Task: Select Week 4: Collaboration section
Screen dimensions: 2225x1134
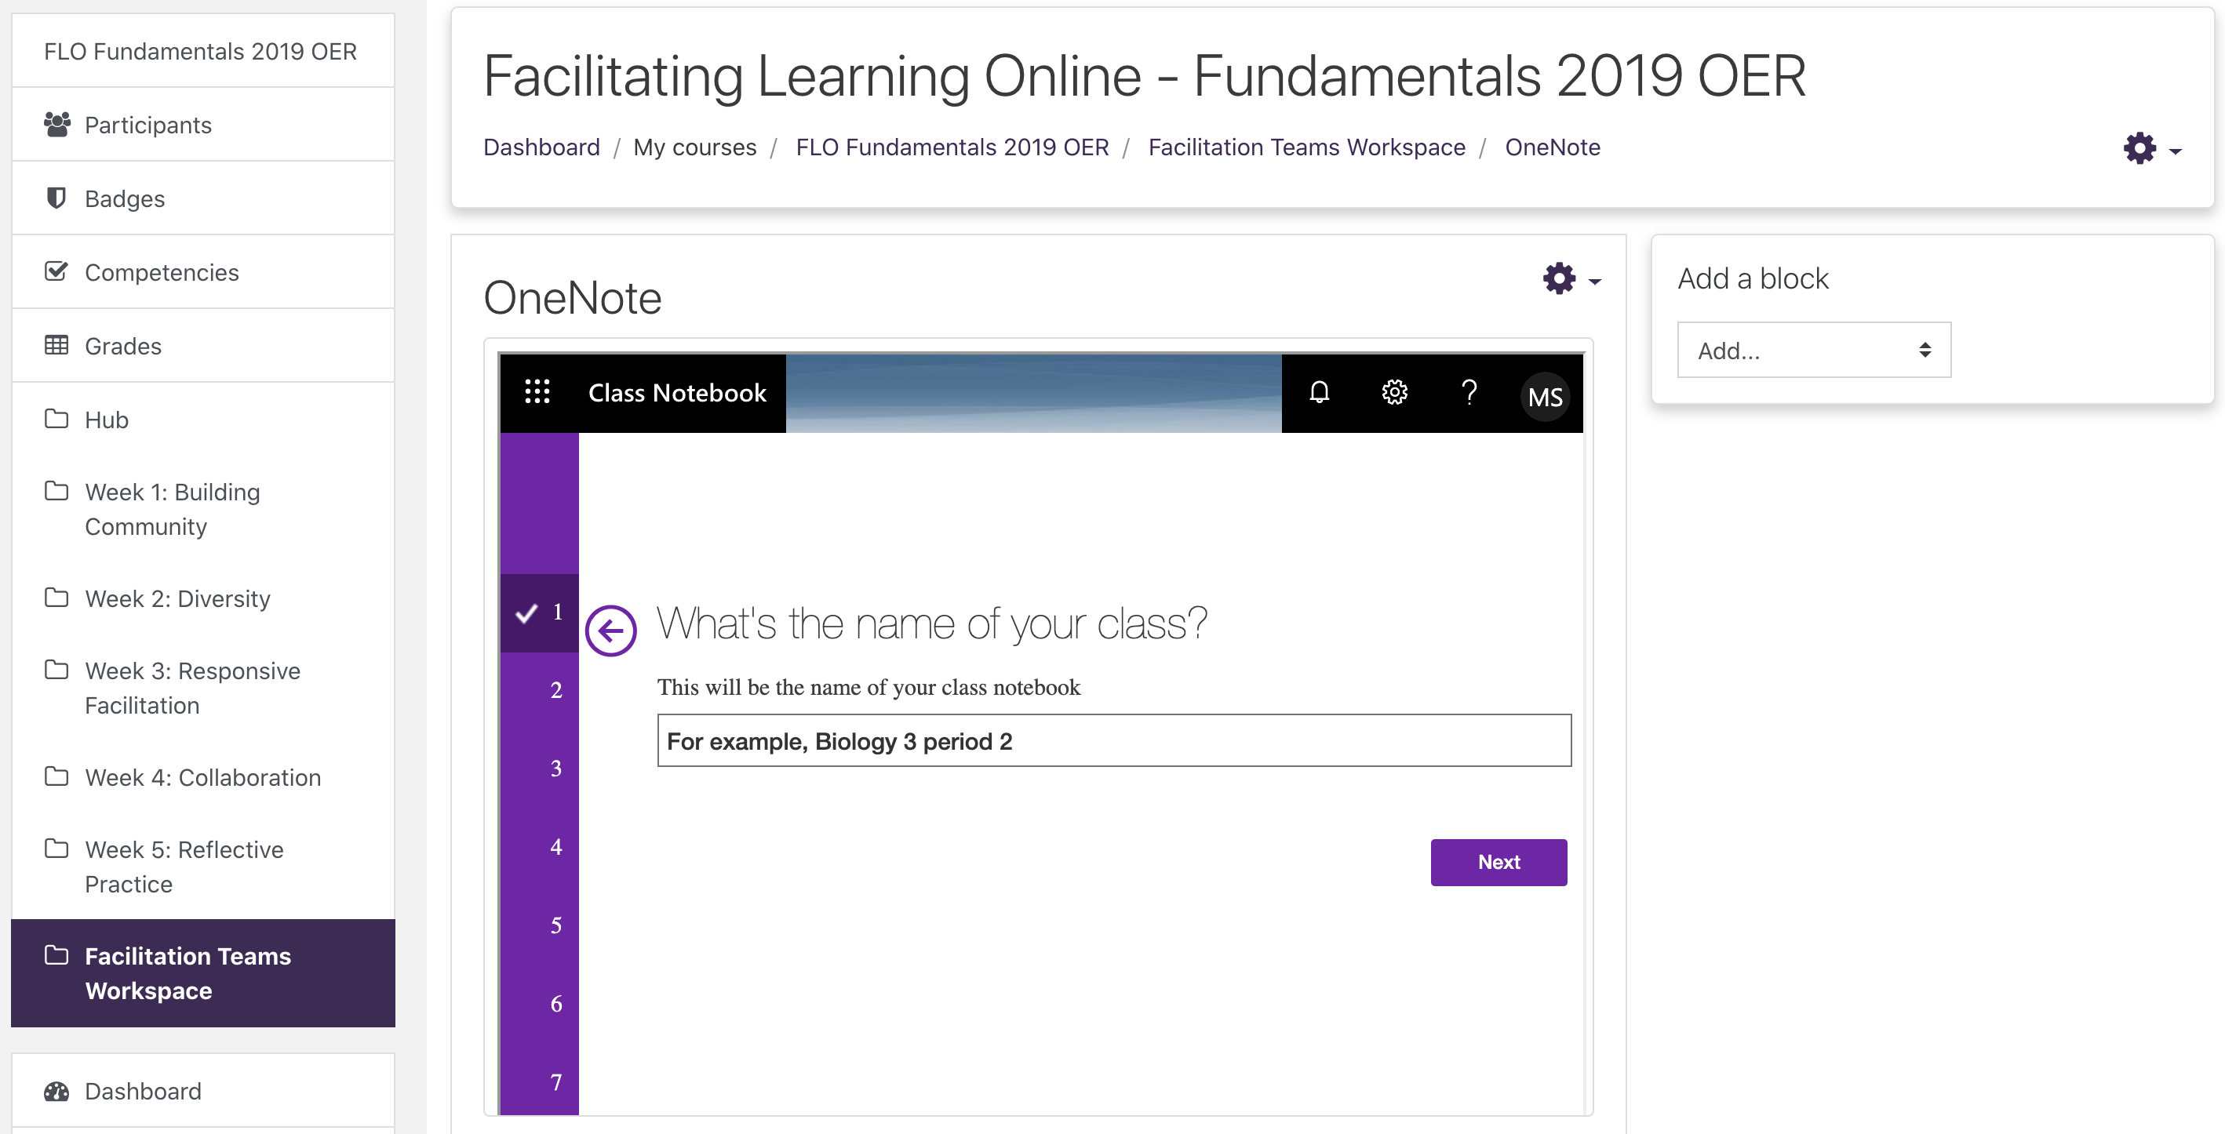Action: (202, 777)
